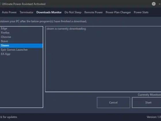Choose Epic Games Launcher entry

click(22, 50)
